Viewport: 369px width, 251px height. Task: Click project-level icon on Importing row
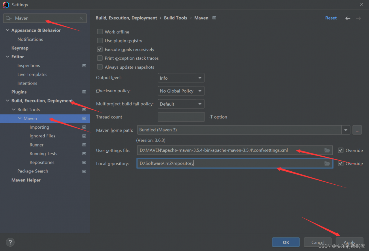point(84,127)
